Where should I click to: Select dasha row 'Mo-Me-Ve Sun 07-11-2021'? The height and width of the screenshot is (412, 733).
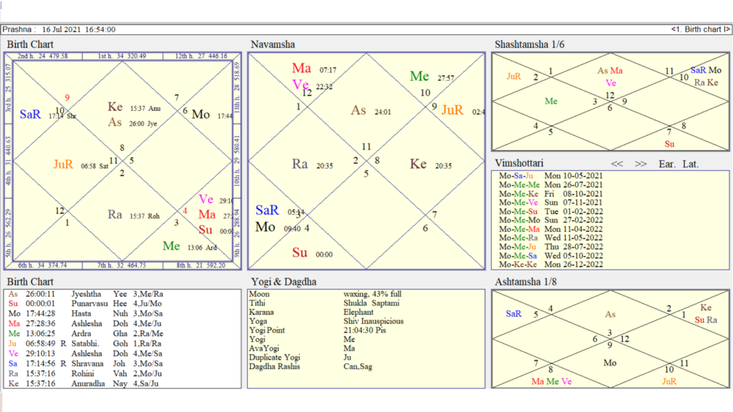pyautogui.click(x=550, y=202)
